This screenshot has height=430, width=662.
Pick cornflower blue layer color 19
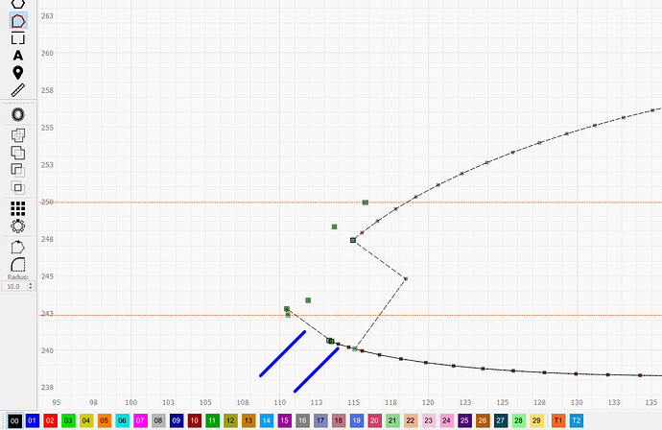(x=356, y=420)
